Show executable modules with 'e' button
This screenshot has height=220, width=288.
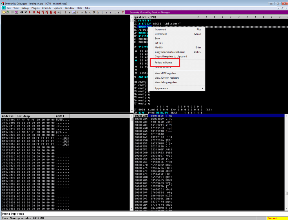(70, 12)
